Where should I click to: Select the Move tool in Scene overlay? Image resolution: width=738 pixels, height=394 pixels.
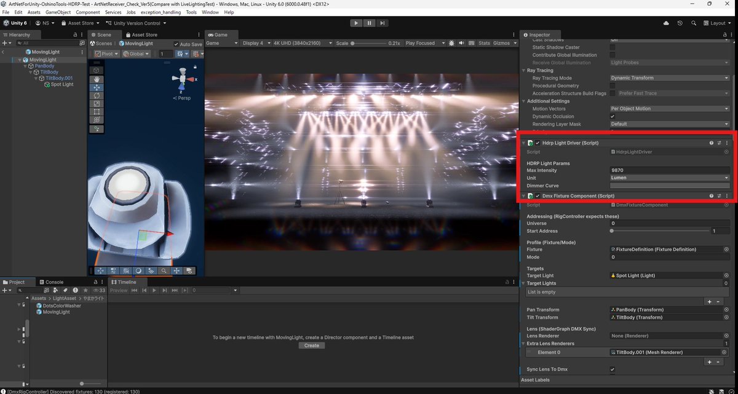coord(97,88)
